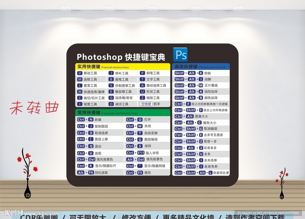Click the P key badge beside 钢笔工具
305x219 pixels.
[x=142, y=73]
